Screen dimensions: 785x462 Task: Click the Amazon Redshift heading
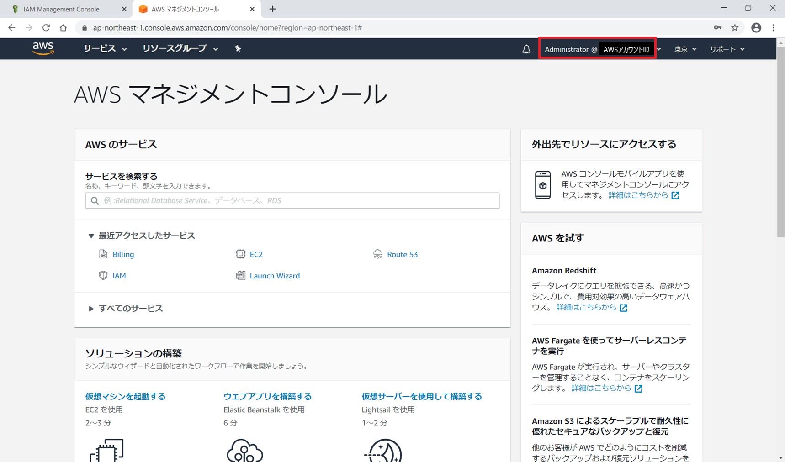click(x=564, y=270)
